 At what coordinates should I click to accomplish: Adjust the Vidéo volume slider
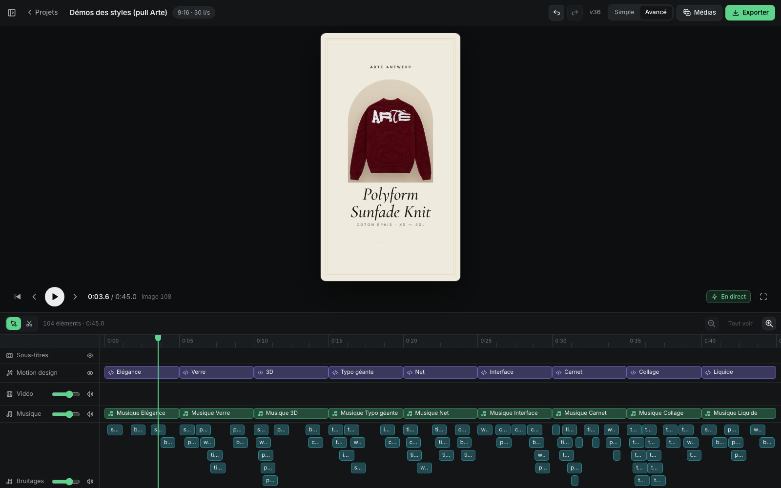(66, 394)
